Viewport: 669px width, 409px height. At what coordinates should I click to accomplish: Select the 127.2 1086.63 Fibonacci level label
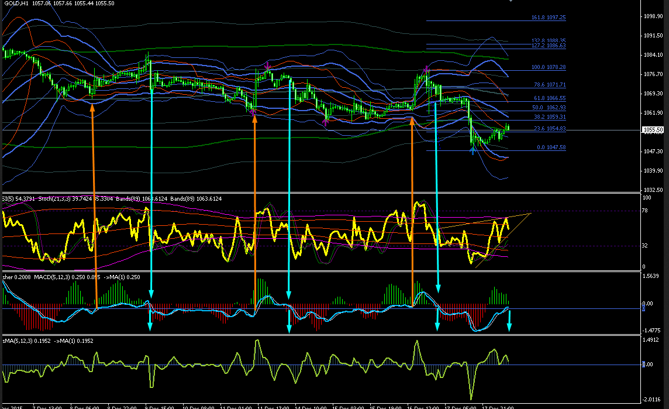point(549,46)
